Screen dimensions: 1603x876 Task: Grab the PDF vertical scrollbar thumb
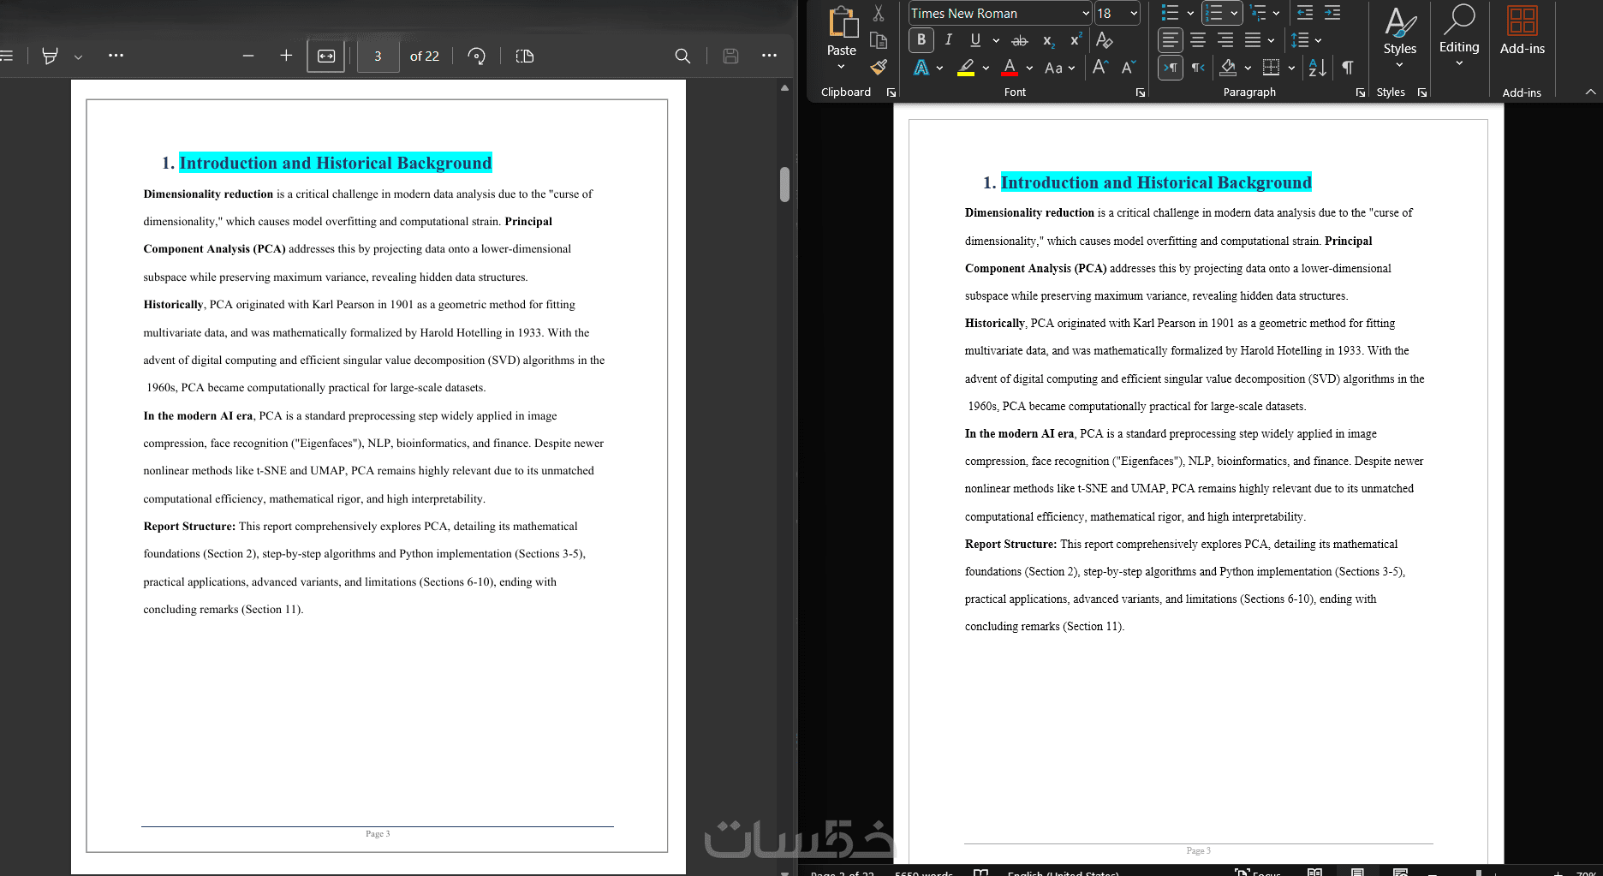(784, 184)
